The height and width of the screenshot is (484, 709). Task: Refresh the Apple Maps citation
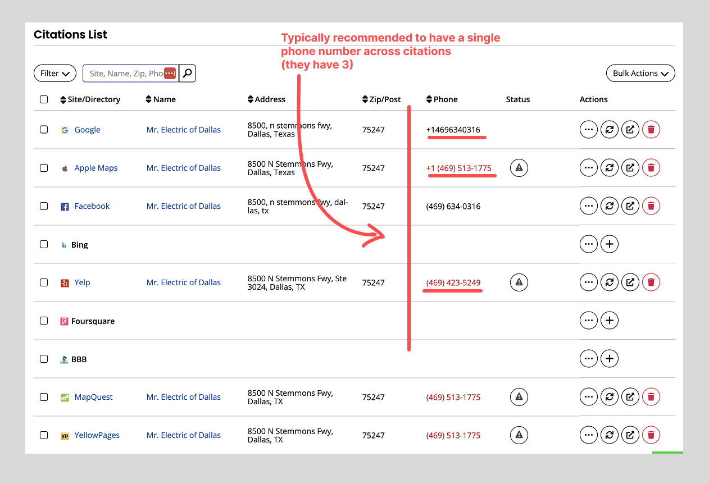coord(610,168)
